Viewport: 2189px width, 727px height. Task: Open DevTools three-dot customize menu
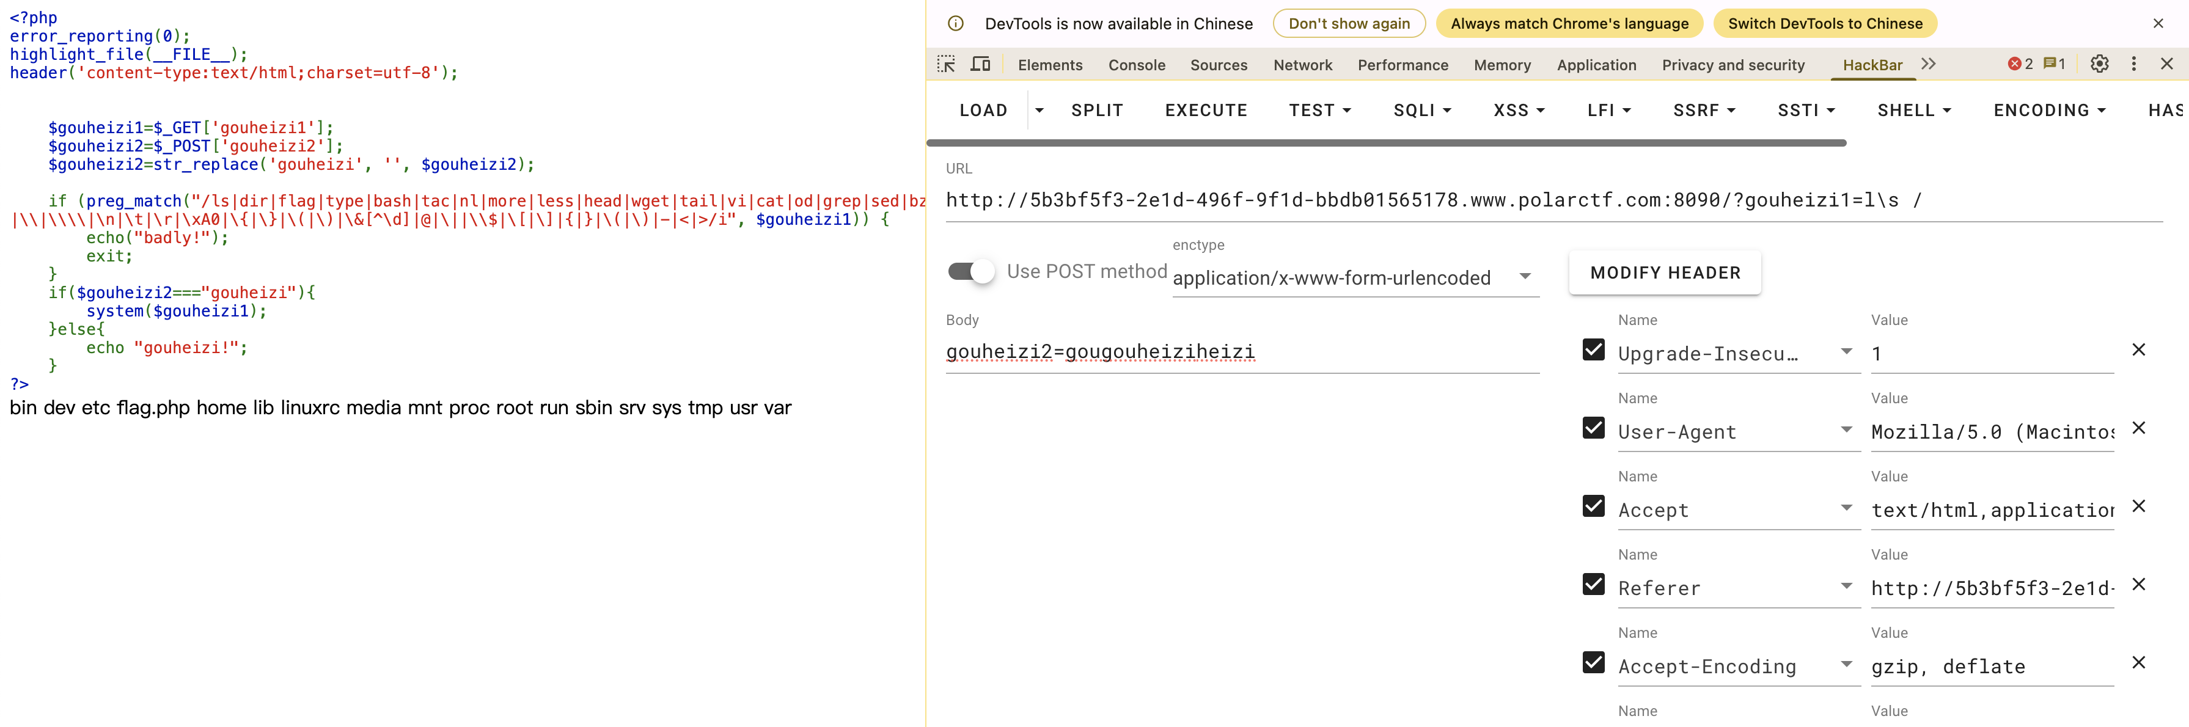pyautogui.click(x=2133, y=65)
